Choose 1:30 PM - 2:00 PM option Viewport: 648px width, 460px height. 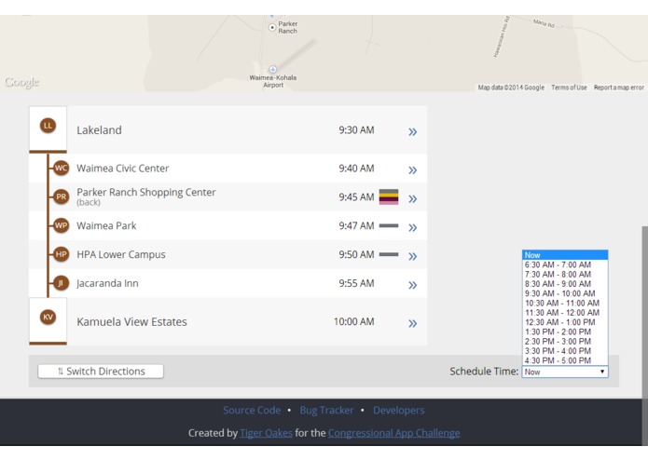pyautogui.click(x=565, y=331)
